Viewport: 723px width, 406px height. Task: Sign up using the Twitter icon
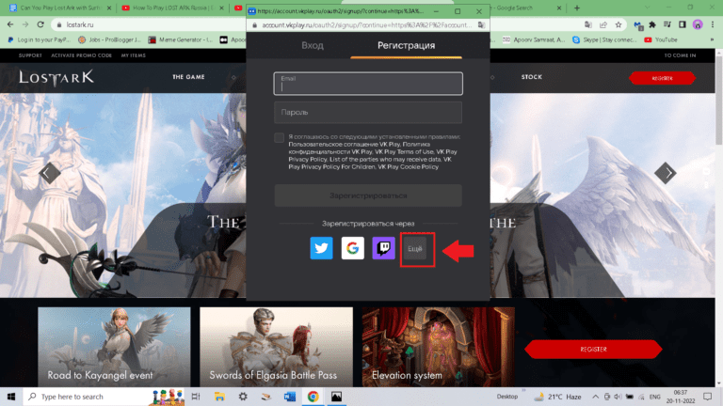[x=322, y=249]
